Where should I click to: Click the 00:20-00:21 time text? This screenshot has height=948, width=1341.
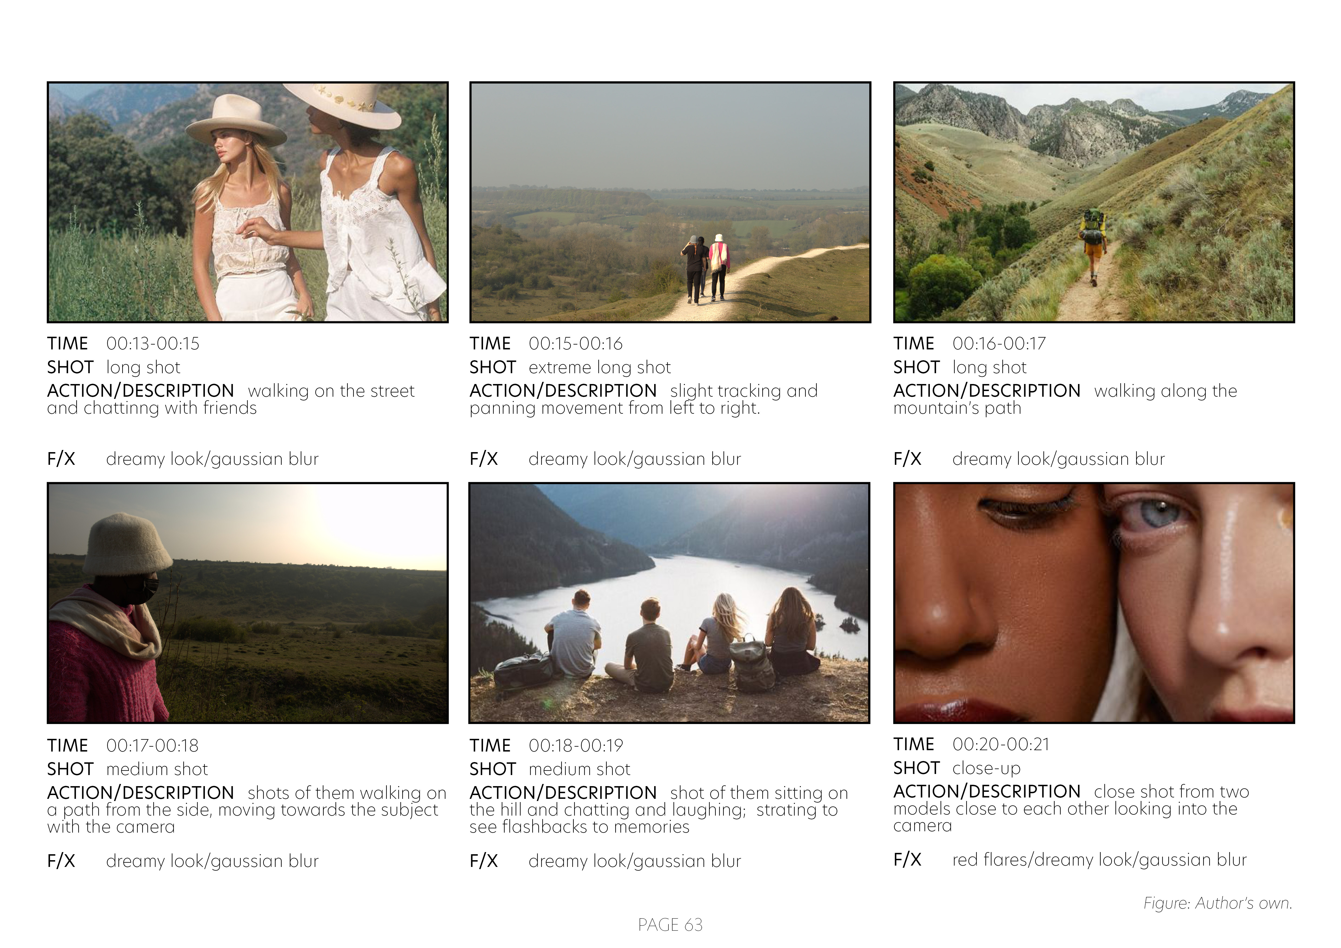(x=1000, y=744)
